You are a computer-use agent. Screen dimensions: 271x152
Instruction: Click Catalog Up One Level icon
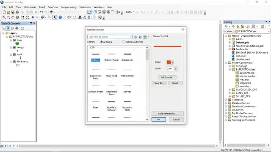[238, 26]
